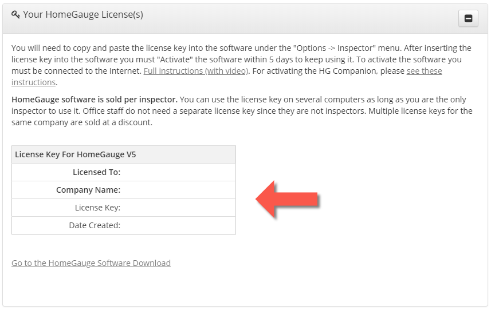Go to the HomeGauge Software Download
Image resolution: width=491 pixels, height=310 pixels.
point(91,263)
